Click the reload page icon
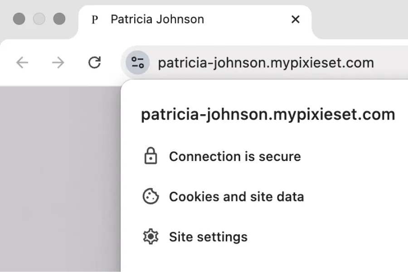This screenshot has height=272, width=408. (x=94, y=63)
